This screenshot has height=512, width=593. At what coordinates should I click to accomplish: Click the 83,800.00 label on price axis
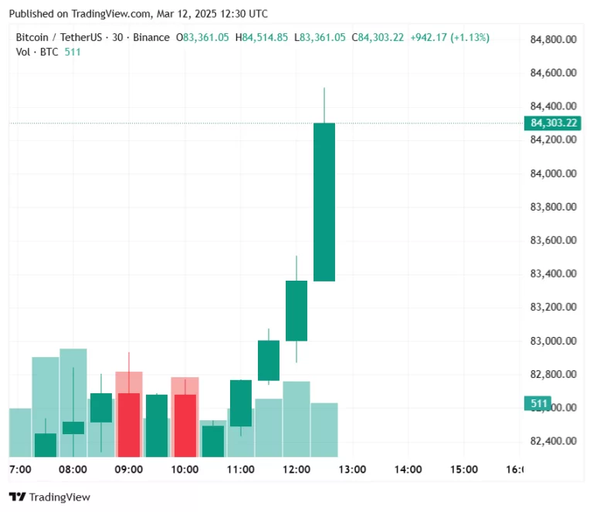554,207
